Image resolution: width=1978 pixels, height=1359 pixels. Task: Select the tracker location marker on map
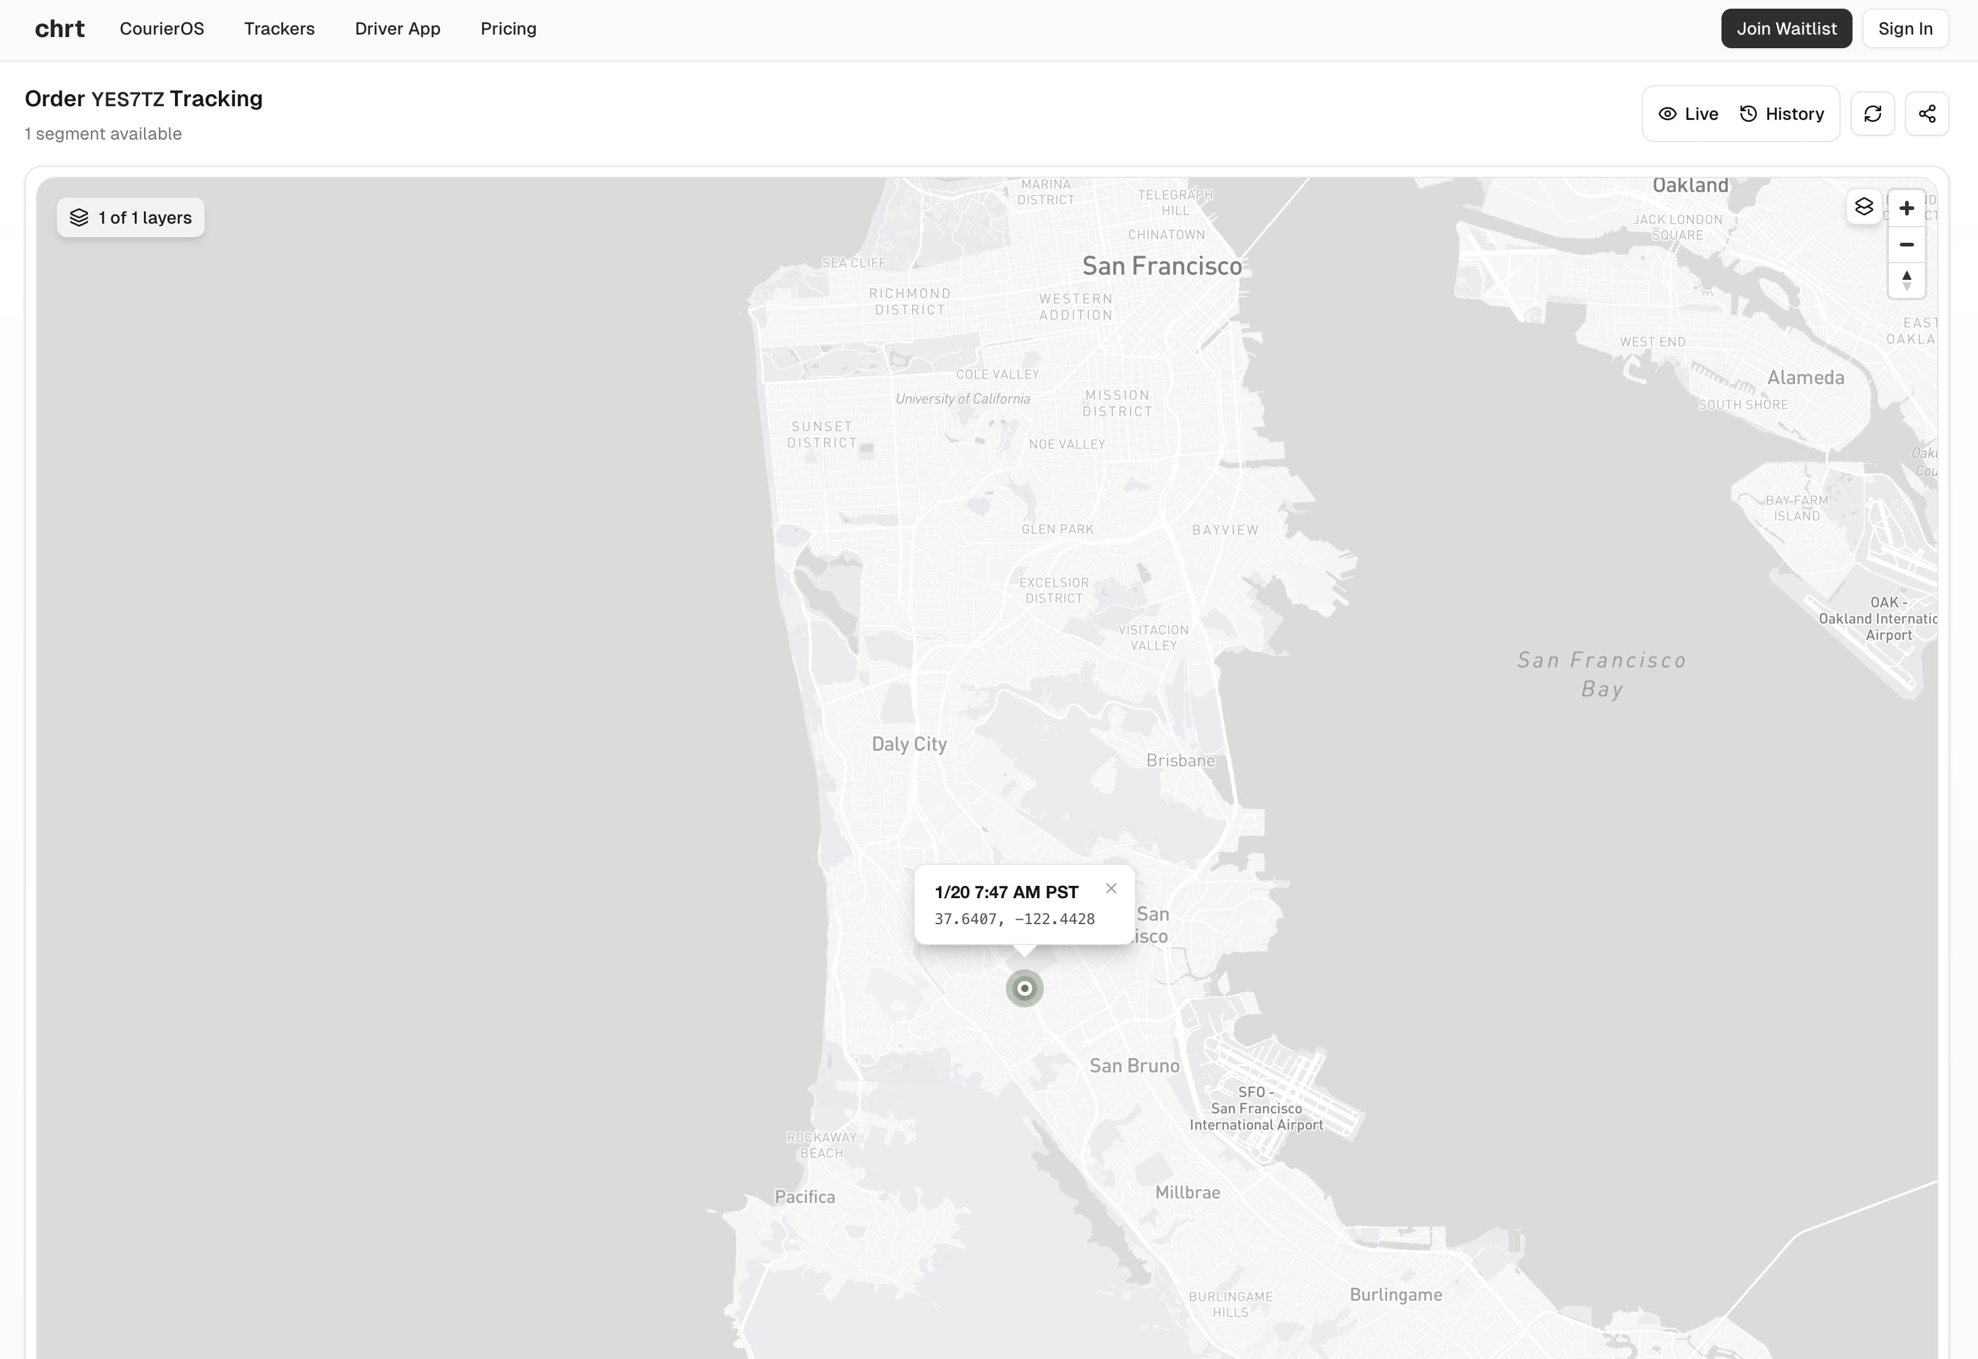click(x=1024, y=988)
